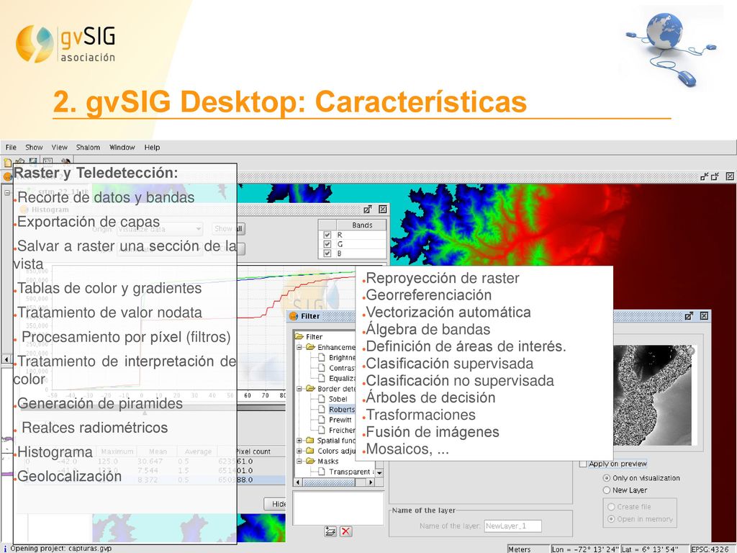Click the gvSIG asociación logo
This screenshot has width=737, height=553.
tap(65, 44)
